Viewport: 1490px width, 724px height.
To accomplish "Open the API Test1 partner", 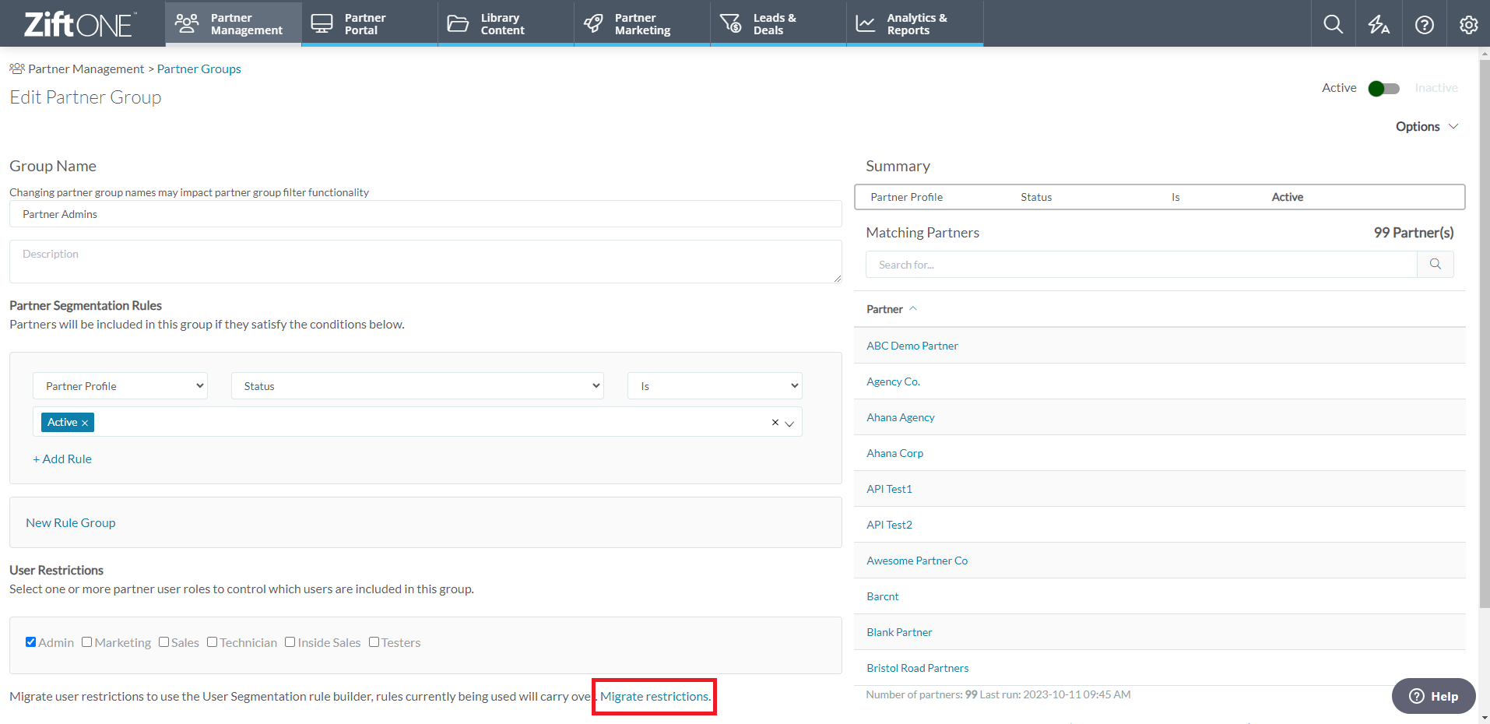I will [x=889, y=489].
